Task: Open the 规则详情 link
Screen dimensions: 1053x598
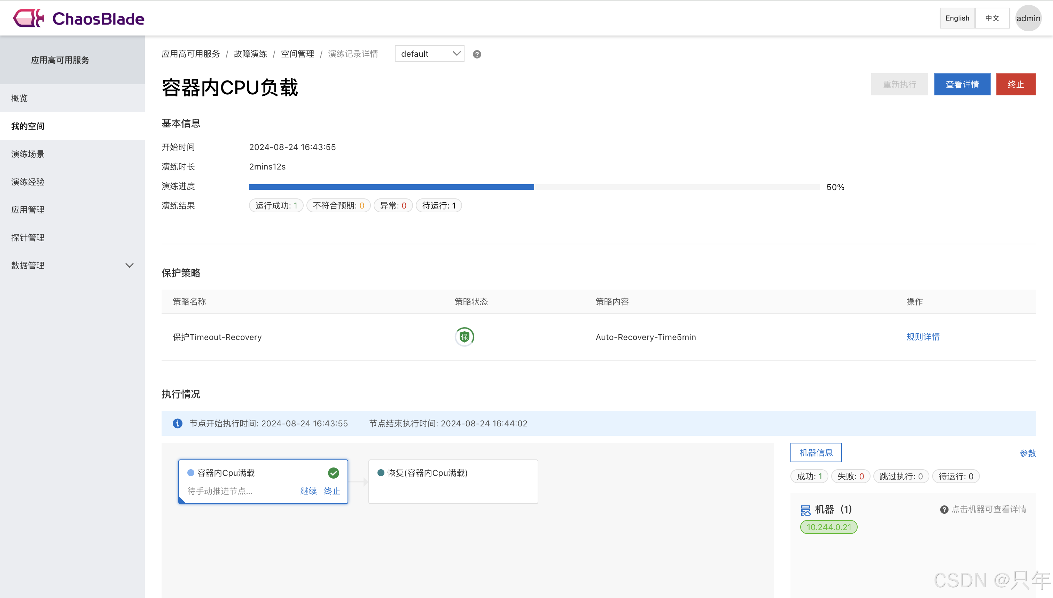Action: [923, 337]
